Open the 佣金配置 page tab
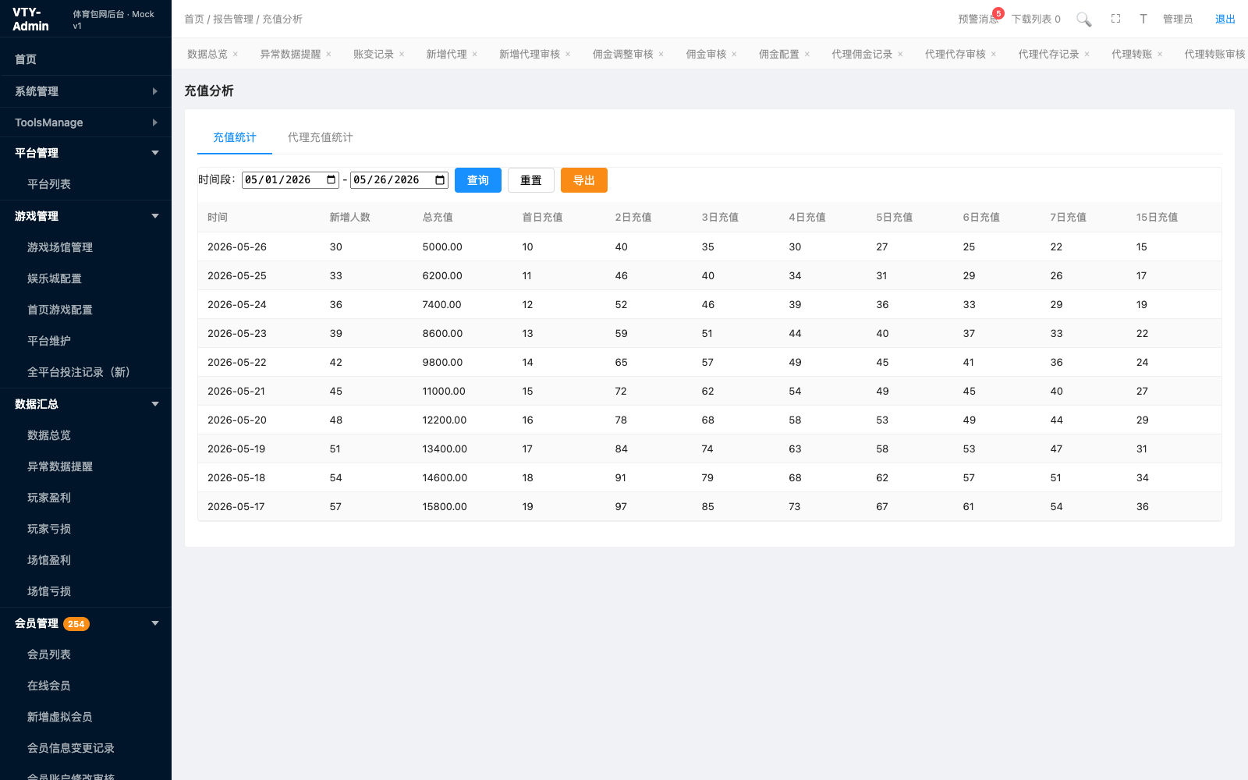This screenshot has width=1248, height=780. click(779, 54)
